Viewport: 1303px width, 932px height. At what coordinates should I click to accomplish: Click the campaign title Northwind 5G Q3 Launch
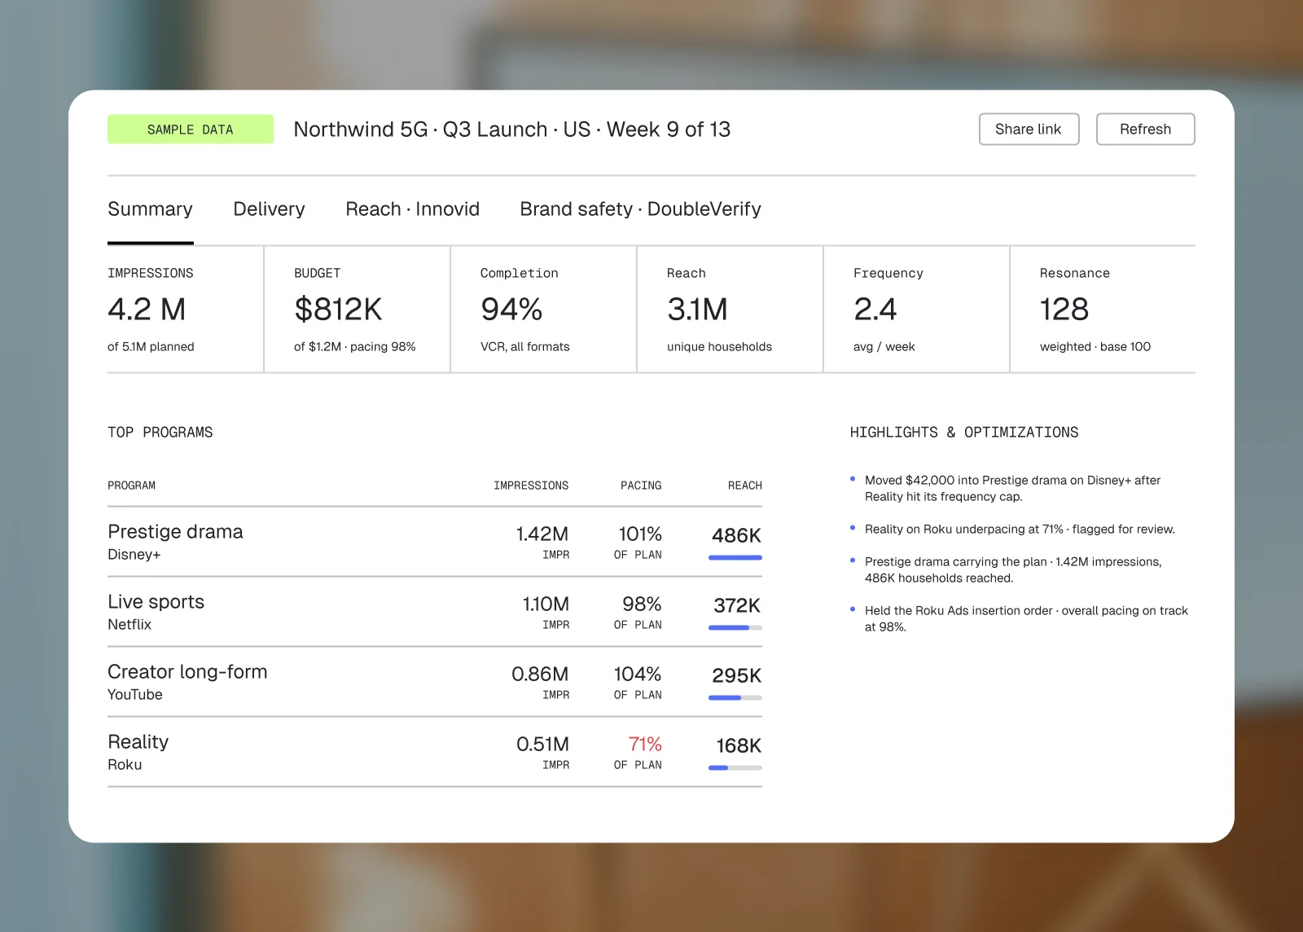tap(511, 130)
